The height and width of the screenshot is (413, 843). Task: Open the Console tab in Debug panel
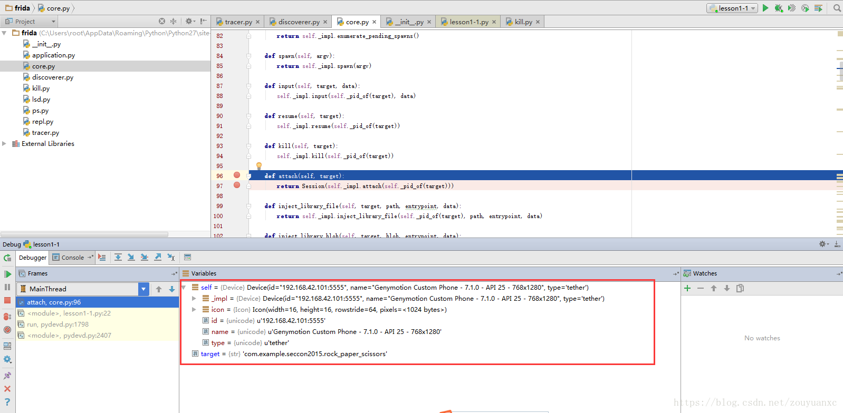(x=72, y=258)
